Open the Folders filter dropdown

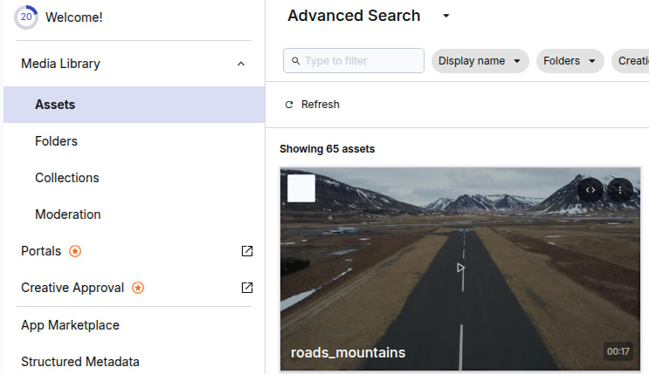click(570, 61)
